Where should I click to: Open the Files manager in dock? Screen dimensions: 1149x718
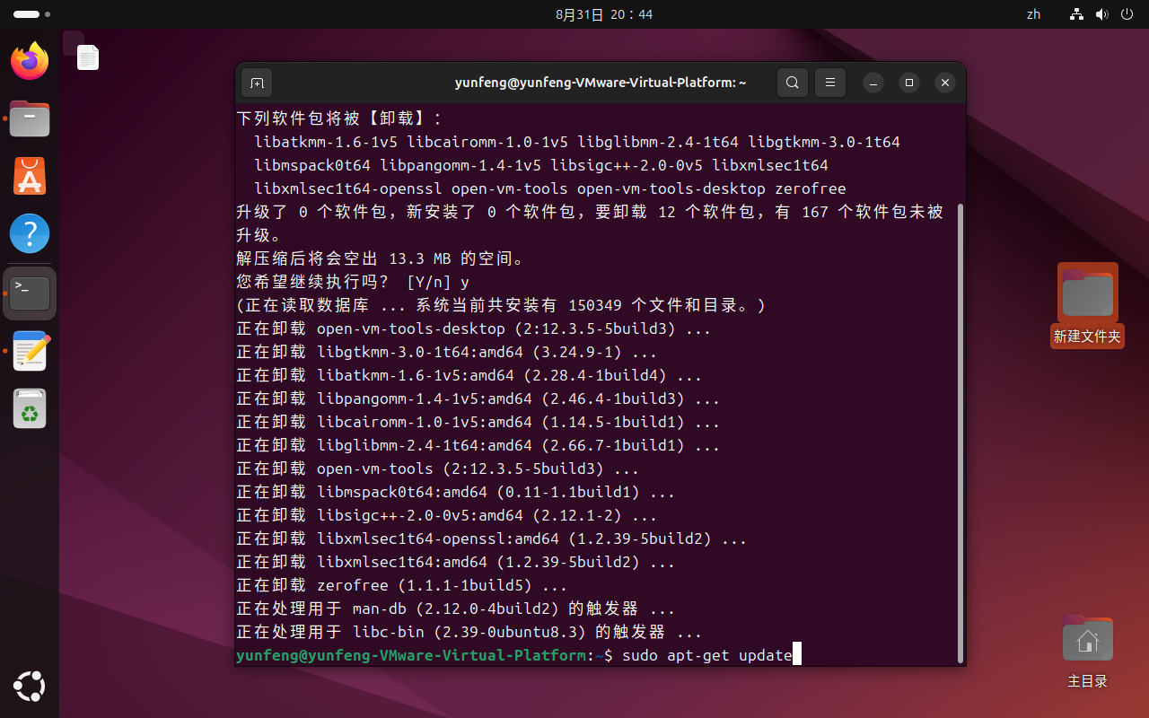point(30,118)
